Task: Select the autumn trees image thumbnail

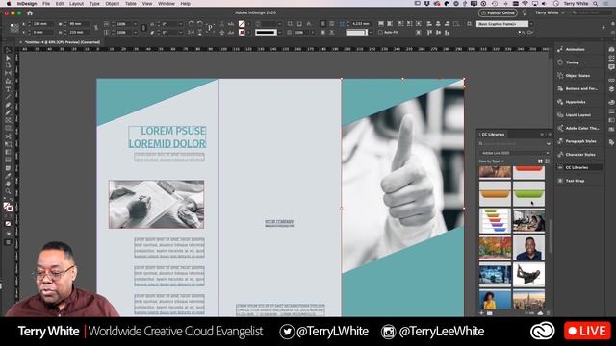Action: (495, 248)
